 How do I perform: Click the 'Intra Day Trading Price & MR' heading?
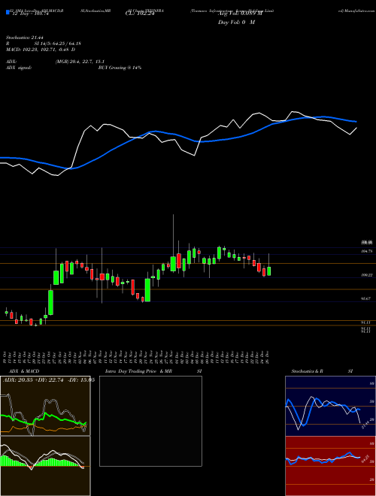tap(138, 371)
